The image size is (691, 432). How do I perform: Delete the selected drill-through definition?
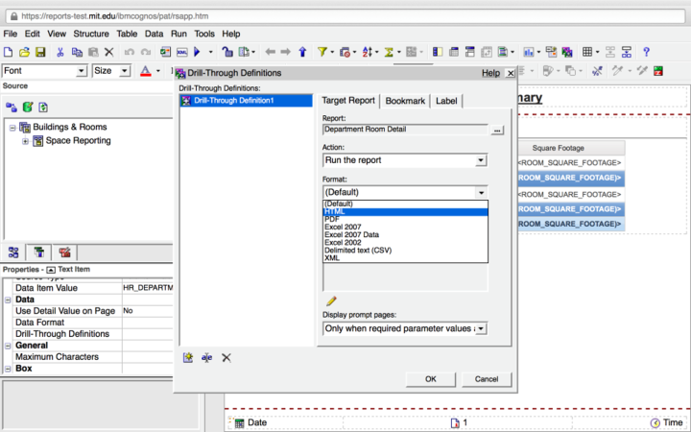[x=226, y=357]
